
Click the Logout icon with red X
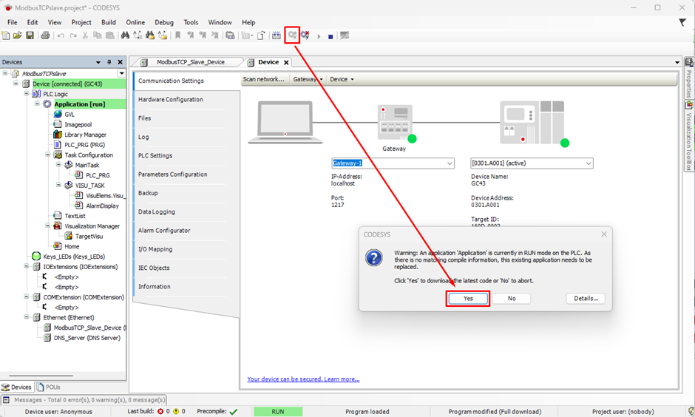305,35
